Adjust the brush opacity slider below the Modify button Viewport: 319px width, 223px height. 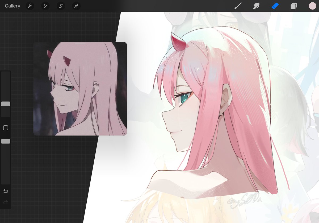coord(5,141)
